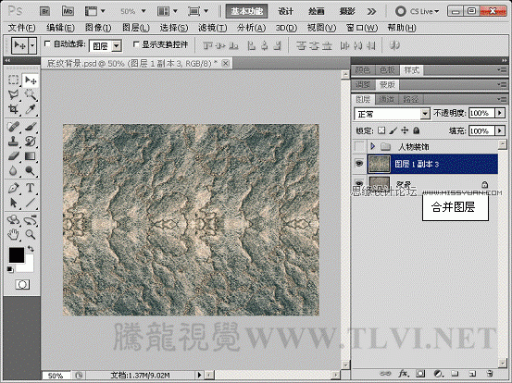This screenshot has width=512, height=383.
Task: Switch to the 路径 tab
Action: 410,99
